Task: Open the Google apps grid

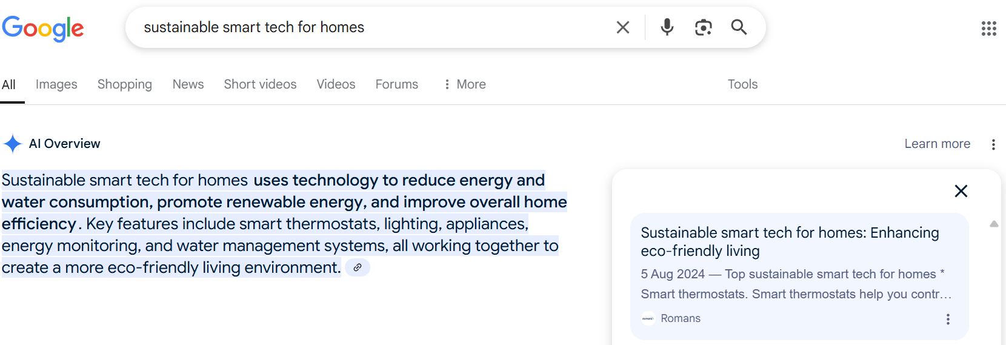Action: pyautogui.click(x=988, y=28)
